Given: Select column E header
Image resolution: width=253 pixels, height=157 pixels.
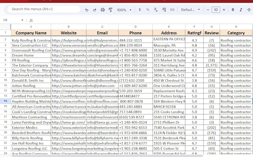Looking at the screenshot, I should click(169, 27).
